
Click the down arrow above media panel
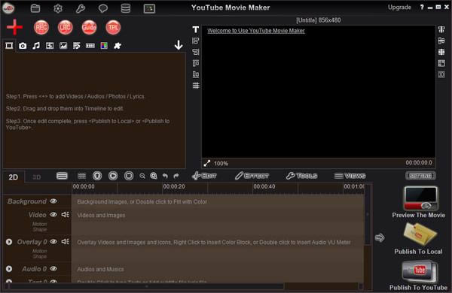pos(179,45)
